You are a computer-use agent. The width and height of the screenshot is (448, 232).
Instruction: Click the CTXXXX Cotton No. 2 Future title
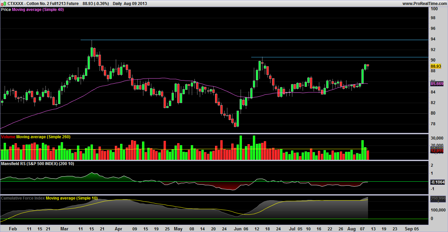click(43, 3)
